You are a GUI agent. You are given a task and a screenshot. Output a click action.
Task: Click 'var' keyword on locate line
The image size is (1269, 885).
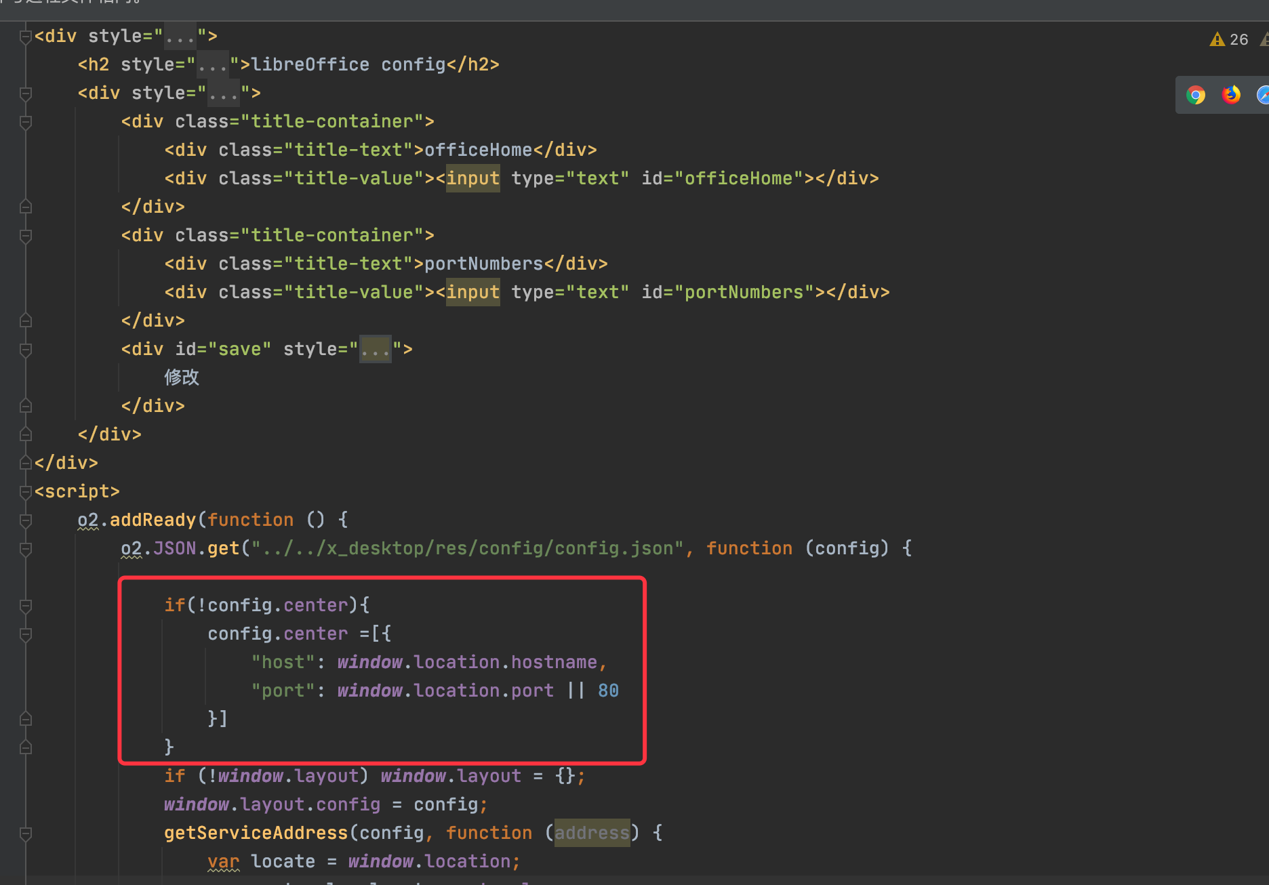(x=224, y=862)
